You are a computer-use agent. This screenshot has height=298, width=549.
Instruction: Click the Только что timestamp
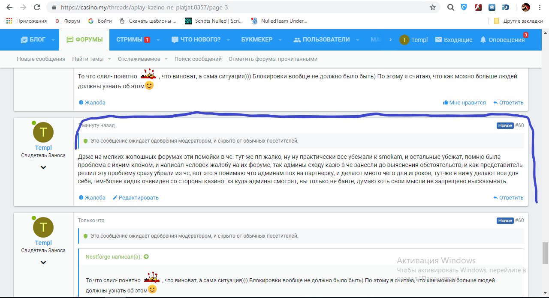[x=91, y=221]
